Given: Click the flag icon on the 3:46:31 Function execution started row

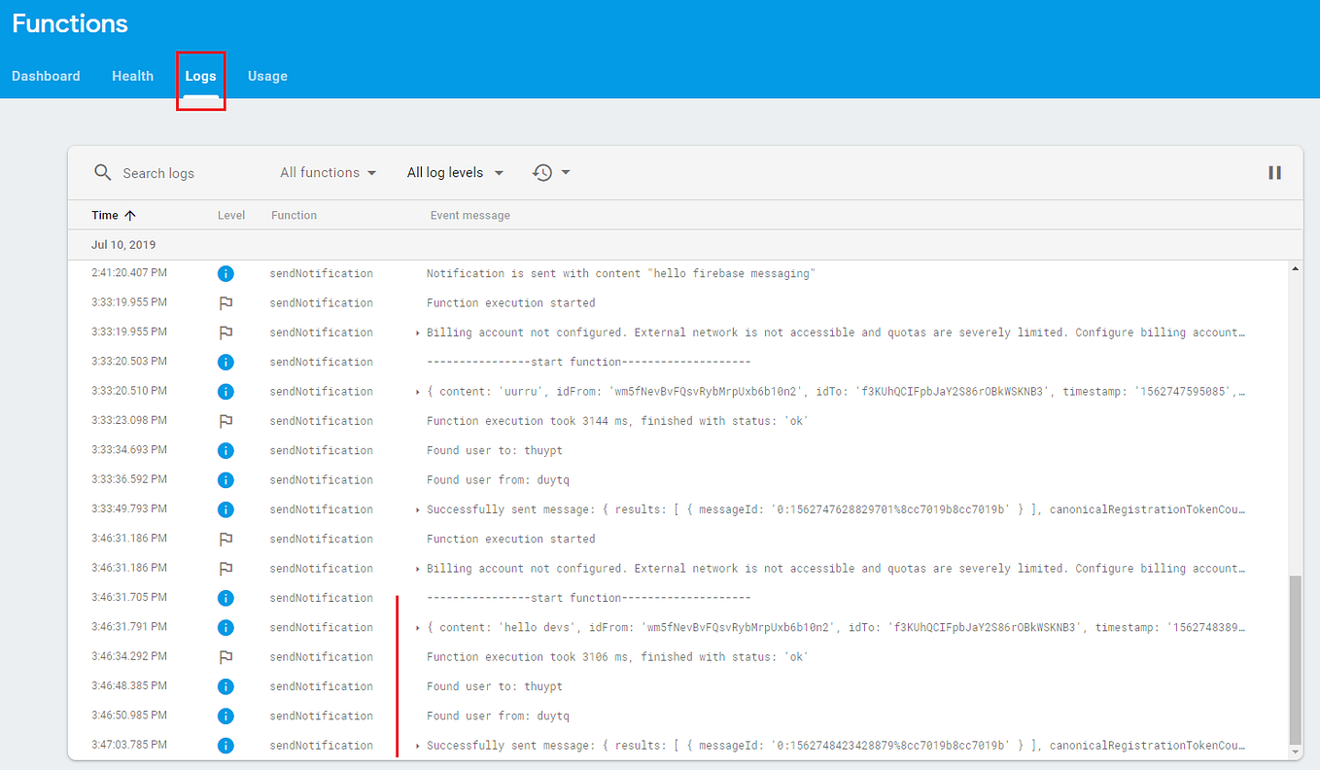Looking at the screenshot, I should (x=226, y=539).
